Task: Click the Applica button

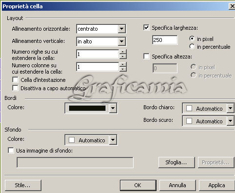Action: click(x=217, y=185)
